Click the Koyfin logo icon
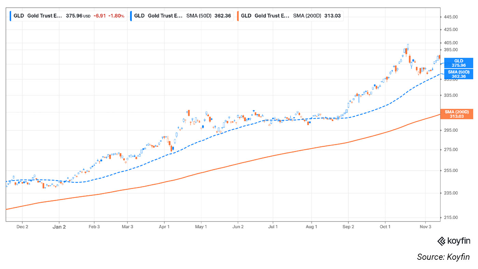 pyautogui.click(x=441, y=241)
